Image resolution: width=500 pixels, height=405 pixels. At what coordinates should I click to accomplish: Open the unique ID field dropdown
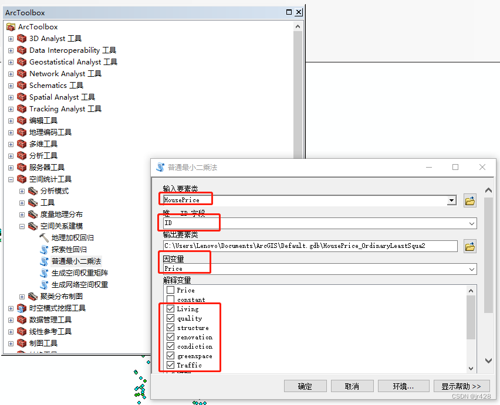pos(472,223)
